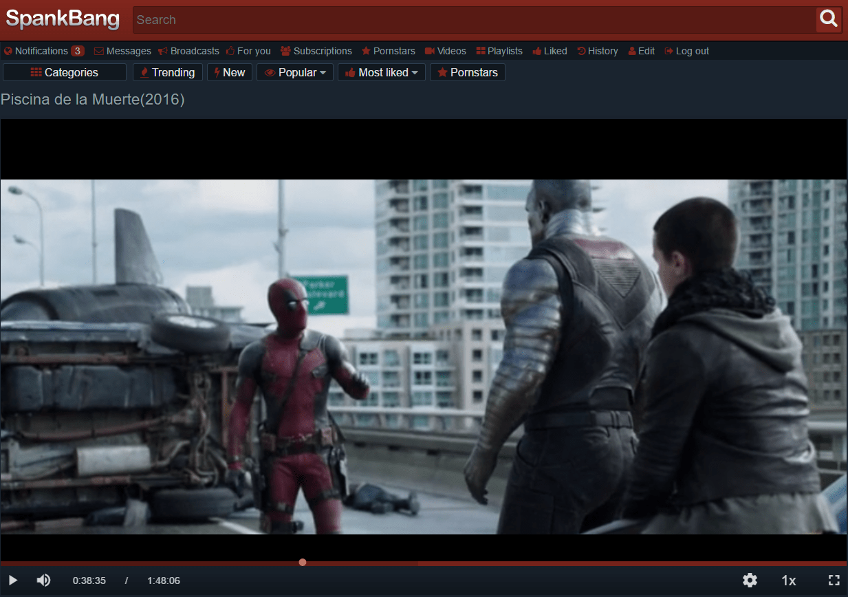The height and width of the screenshot is (597, 848).
Task: Click Log out
Action: [x=687, y=51]
